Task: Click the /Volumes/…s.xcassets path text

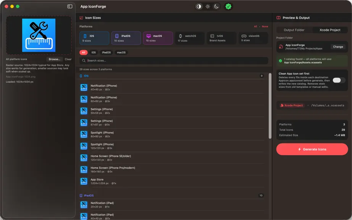Action: [x=328, y=105]
